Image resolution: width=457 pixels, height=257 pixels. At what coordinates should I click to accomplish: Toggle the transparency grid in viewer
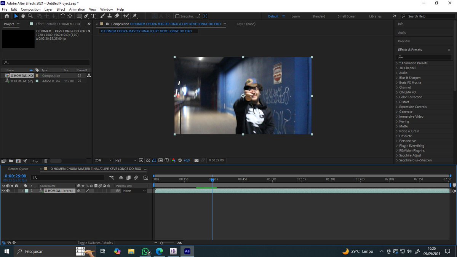click(148, 161)
